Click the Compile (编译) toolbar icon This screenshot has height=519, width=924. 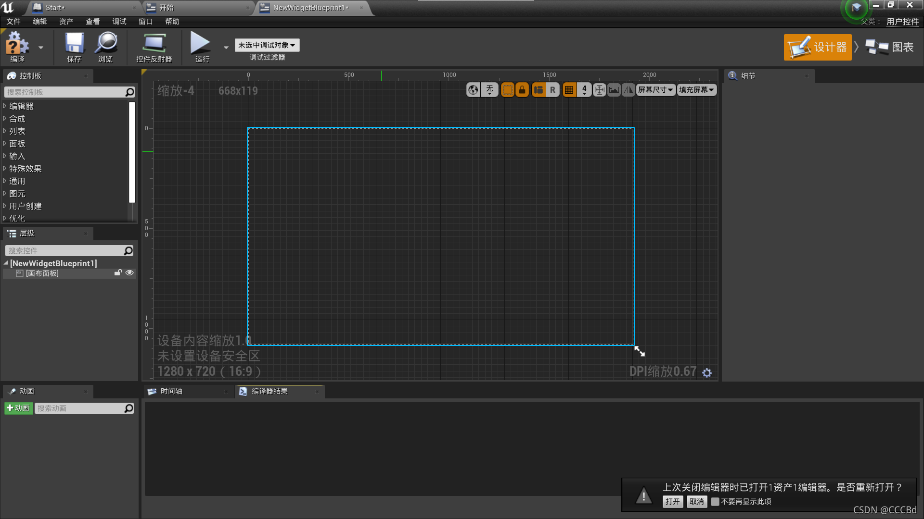17,47
